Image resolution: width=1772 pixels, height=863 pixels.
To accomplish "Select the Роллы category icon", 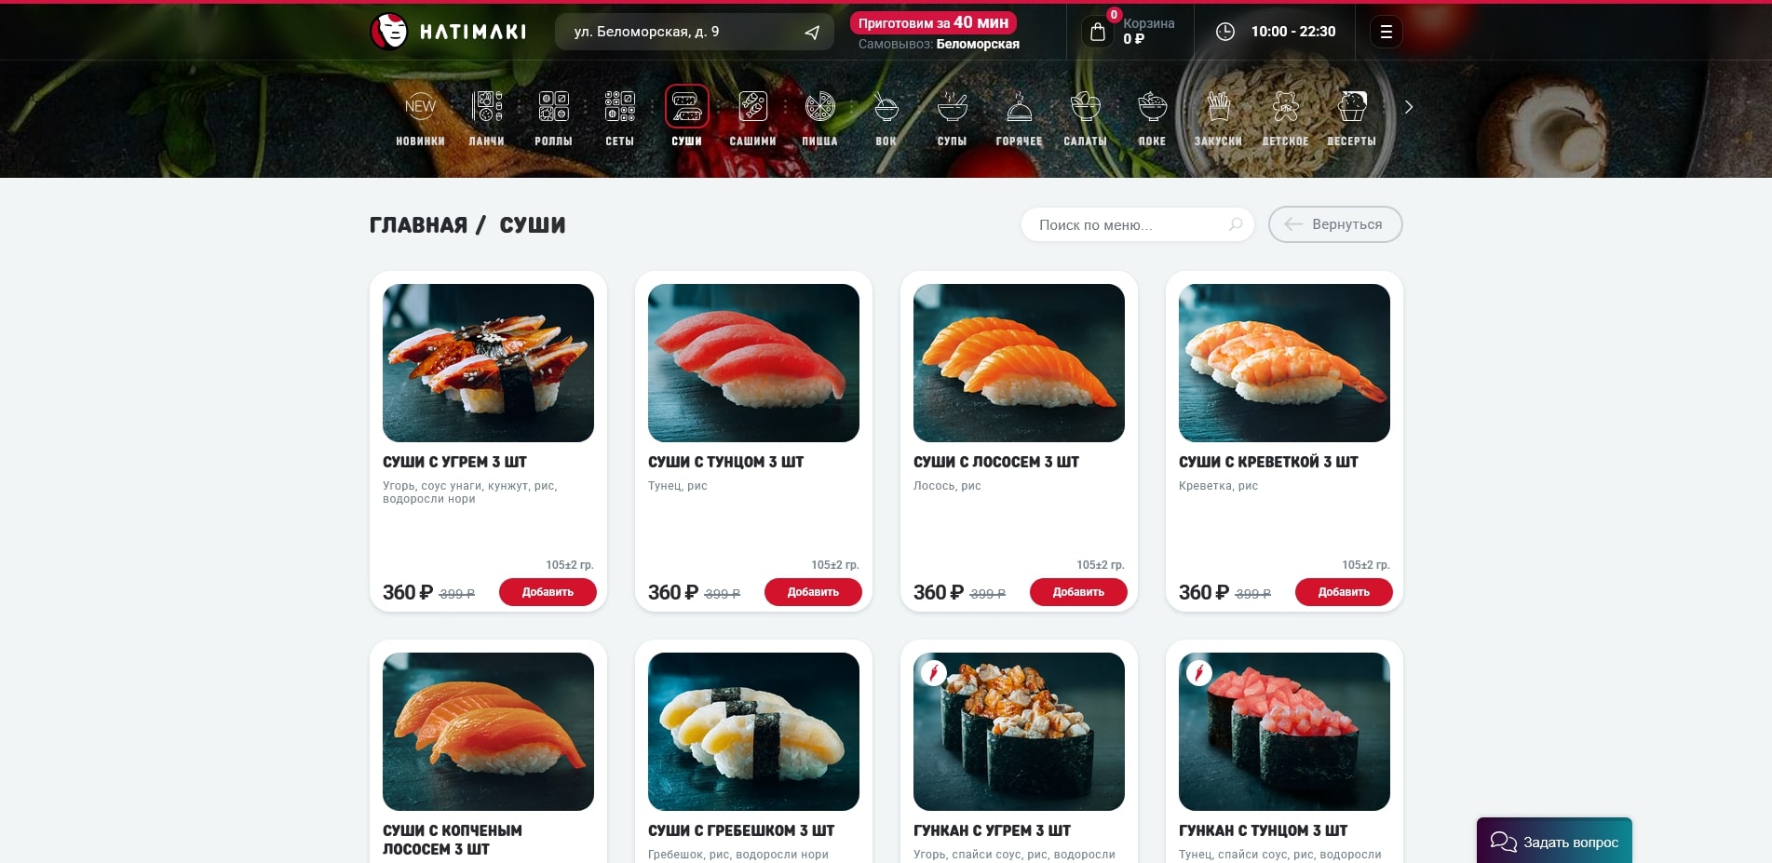I will coord(553,108).
